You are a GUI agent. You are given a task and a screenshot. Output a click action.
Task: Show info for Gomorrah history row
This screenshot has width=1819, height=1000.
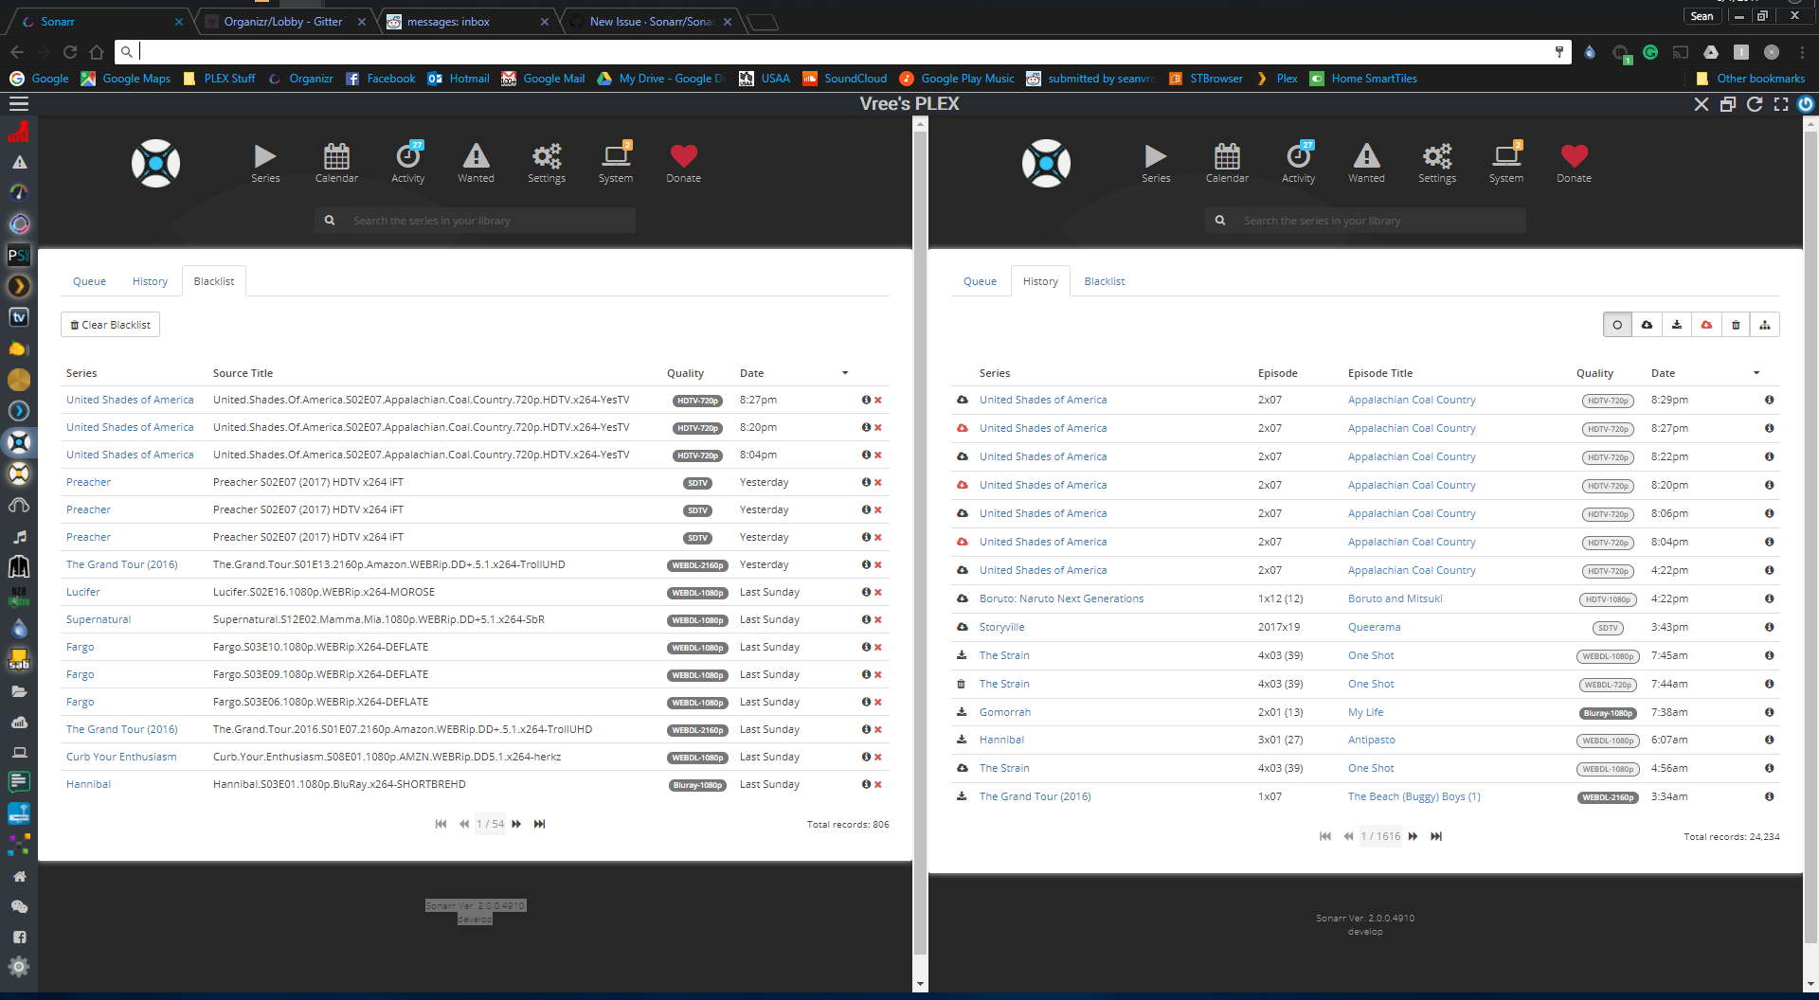point(1769,712)
